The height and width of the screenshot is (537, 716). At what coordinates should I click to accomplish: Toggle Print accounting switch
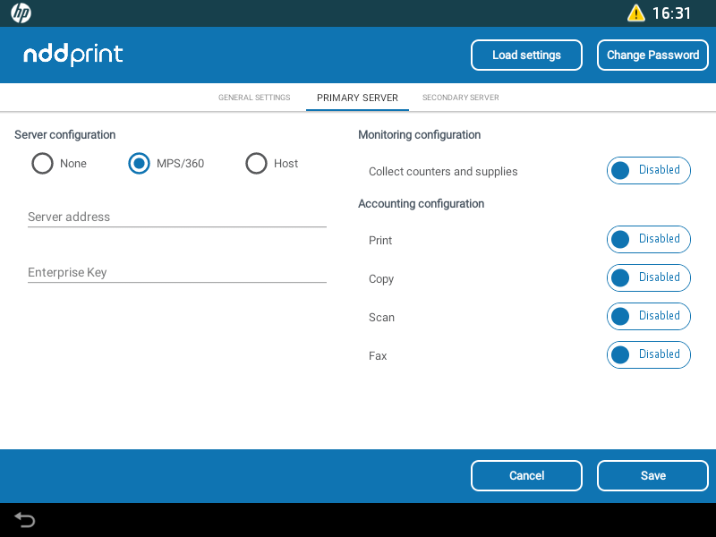coord(648,239)
